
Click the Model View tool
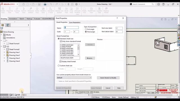click(x=3, y=10)
